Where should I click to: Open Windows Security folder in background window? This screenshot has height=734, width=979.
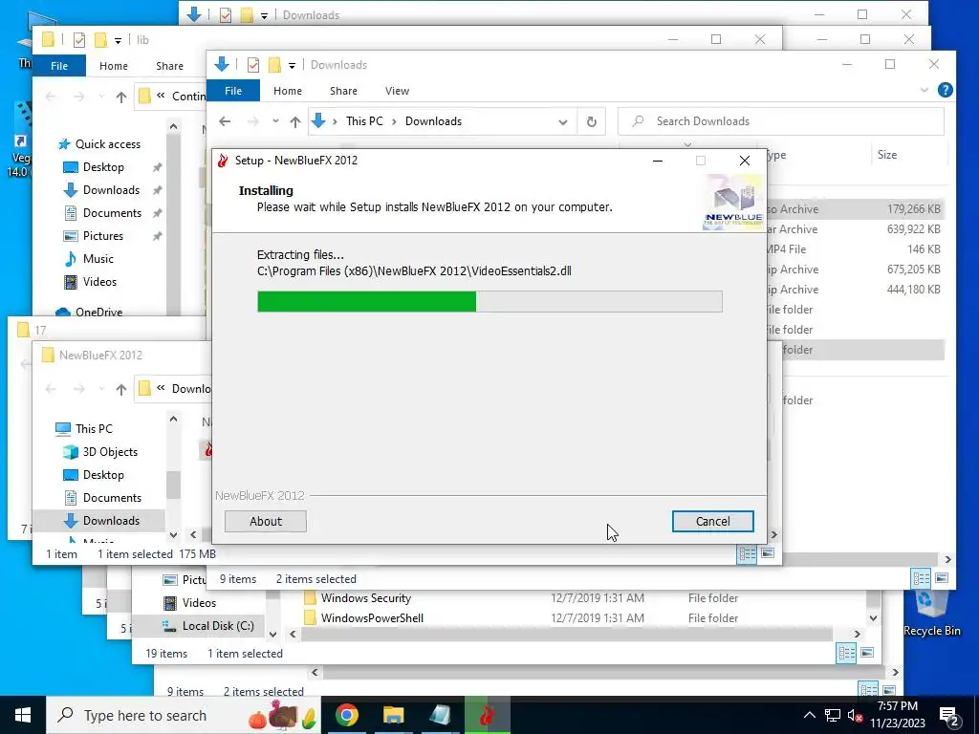click(366, 598)
